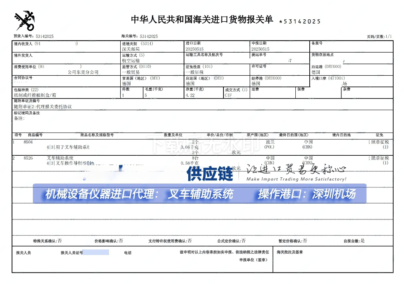Click the blue 供应链 logo text

pos(210,174)
